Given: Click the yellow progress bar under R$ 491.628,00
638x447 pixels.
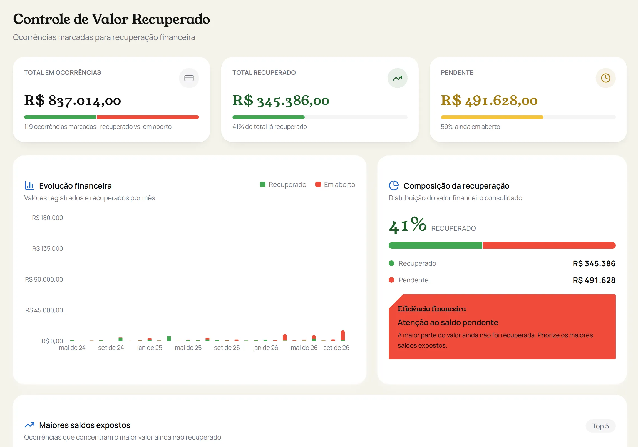Looking at the screenshot, I should click(x=492, y=117).
